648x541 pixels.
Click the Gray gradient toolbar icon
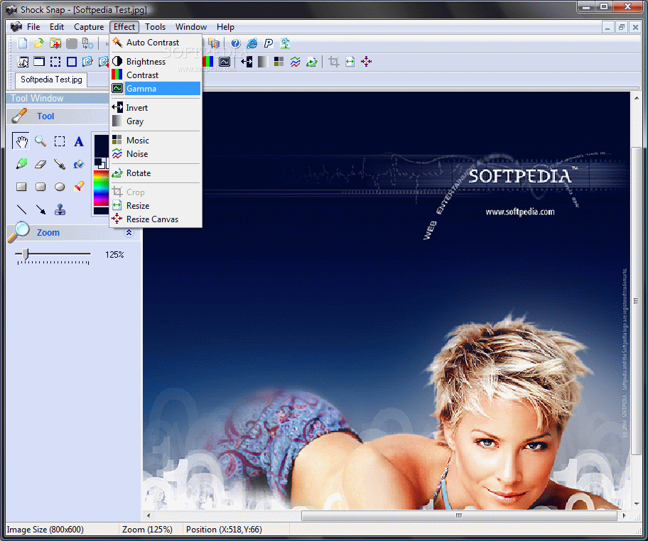point(263,62)
